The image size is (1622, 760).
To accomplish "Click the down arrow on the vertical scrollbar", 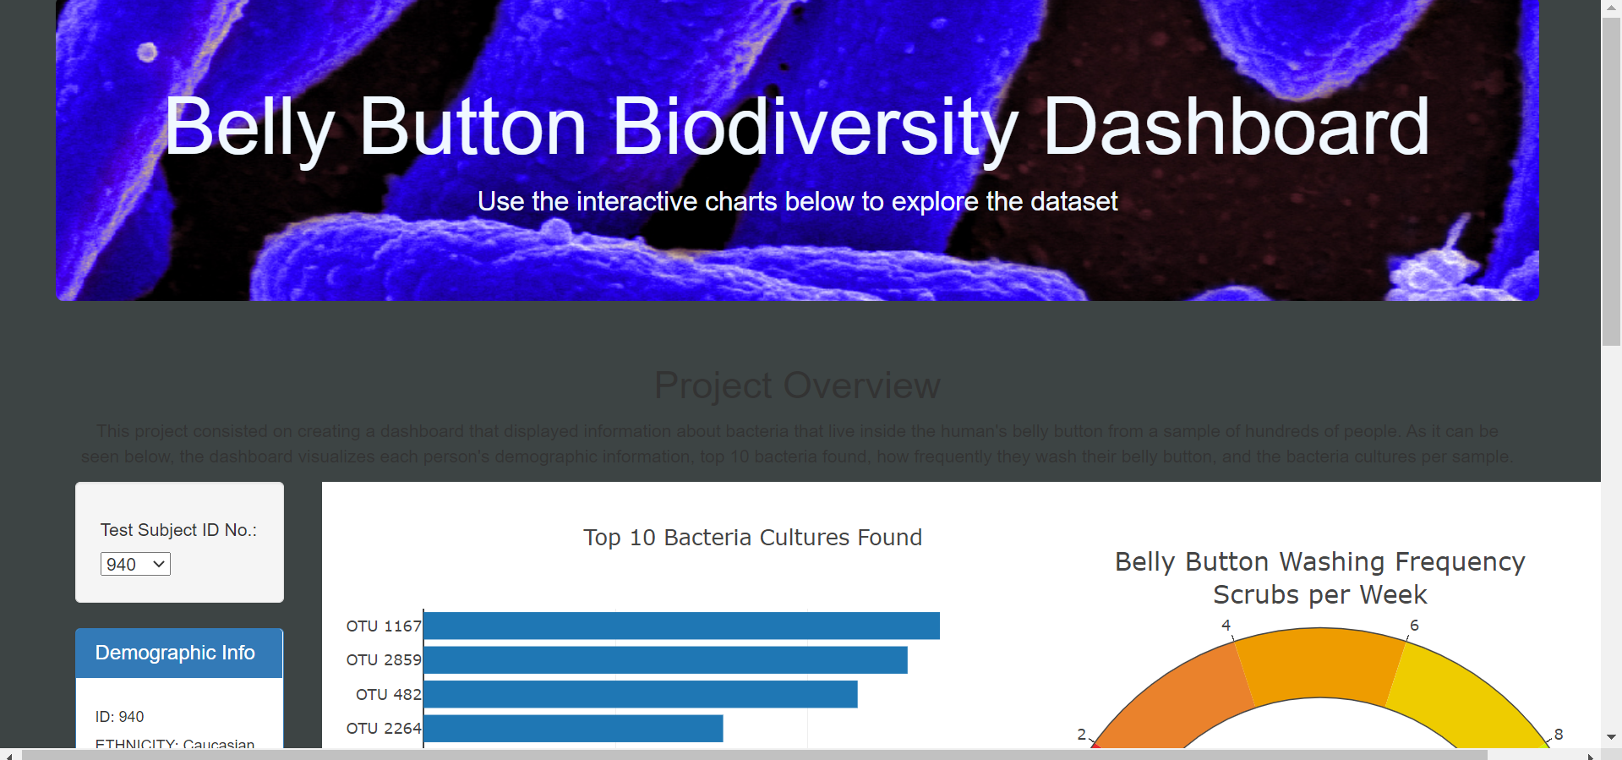I will (x=1613, y=737).
